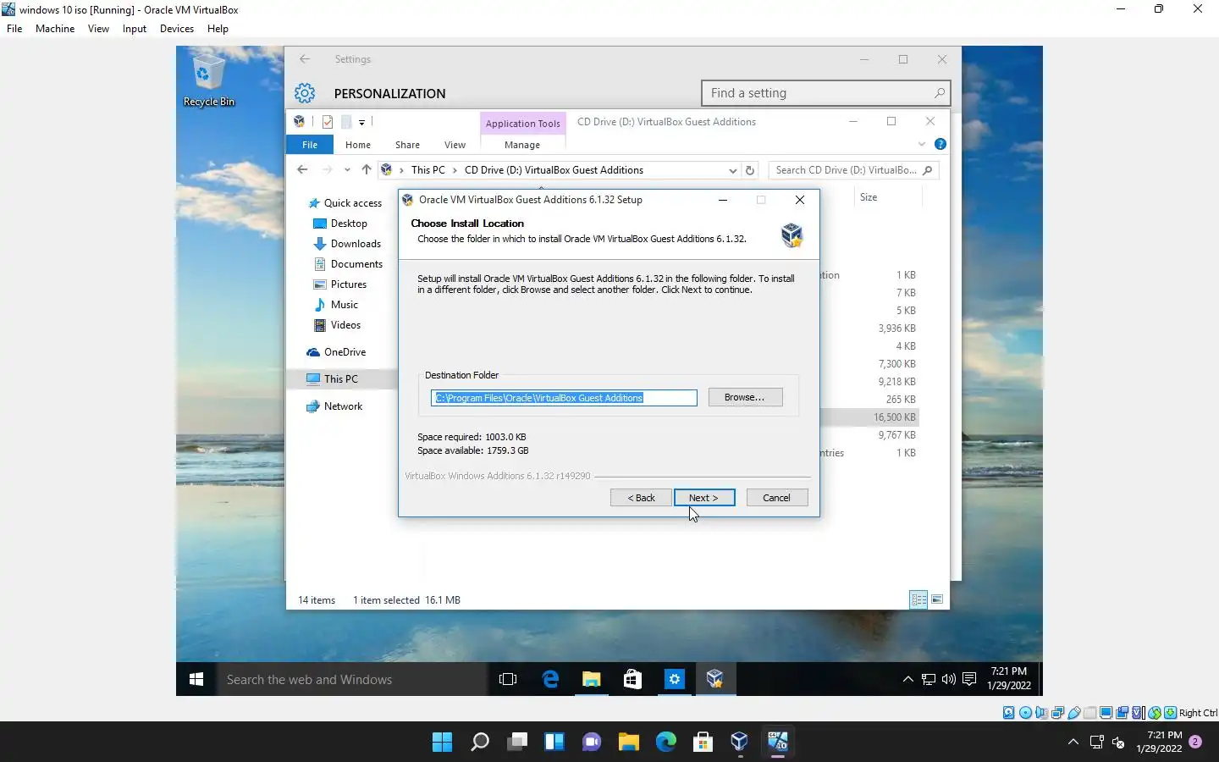
Task: Open Customize Quick Access Toolbar dropdown
Action: pos(361,123)
